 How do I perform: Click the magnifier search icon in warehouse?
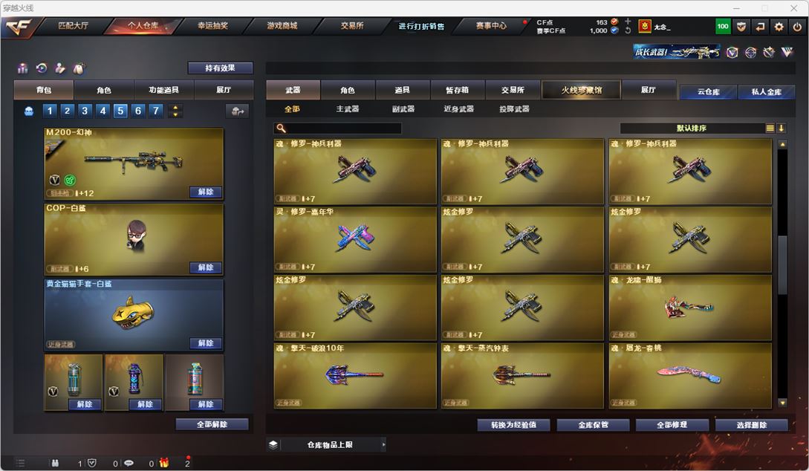(282, 128)
